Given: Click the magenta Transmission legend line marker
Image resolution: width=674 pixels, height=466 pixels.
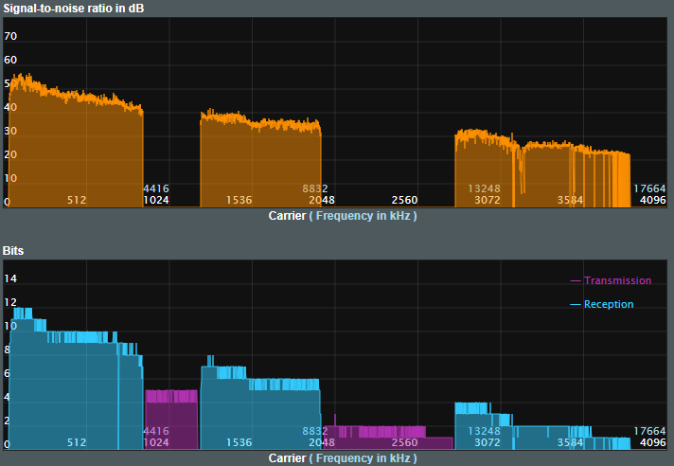Looking at the screenshot, I should [576, 280].
